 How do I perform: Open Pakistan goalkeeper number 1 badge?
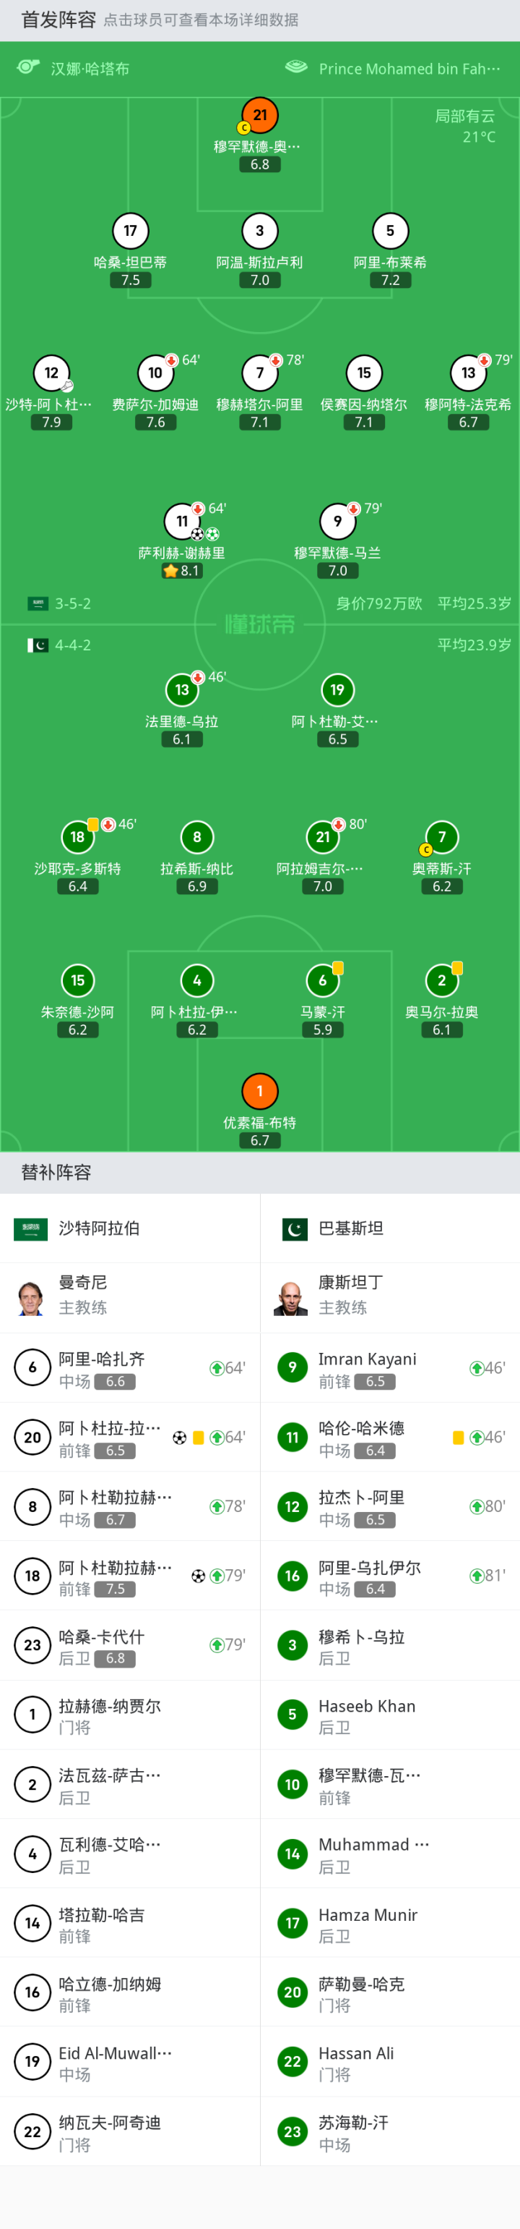[259, 1092]
